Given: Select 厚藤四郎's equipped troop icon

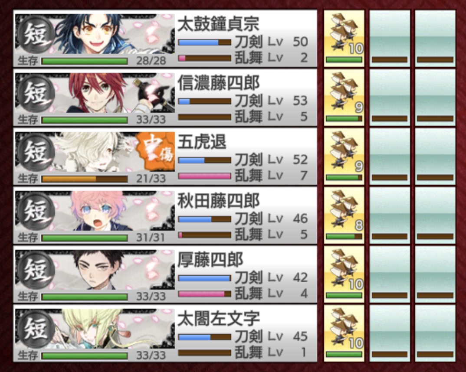Looking at the screenshot, I should pos(344,274).
